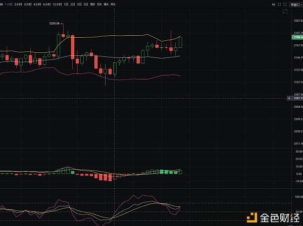Select the 12小时 timeframe
303x226 pixels.
pyautogui.click(x=58, y=4)
